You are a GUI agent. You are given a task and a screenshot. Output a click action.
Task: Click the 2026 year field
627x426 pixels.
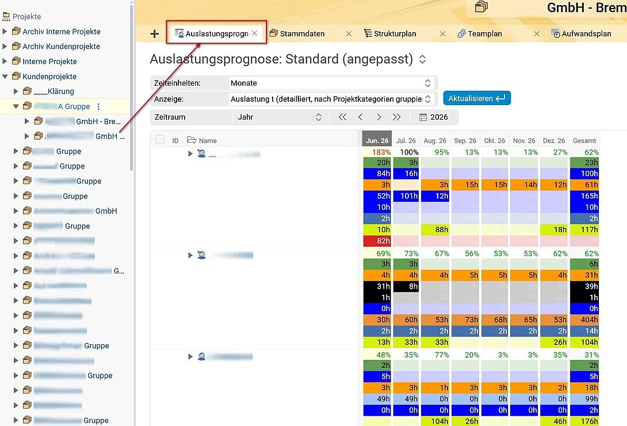[x=439, y=117]
